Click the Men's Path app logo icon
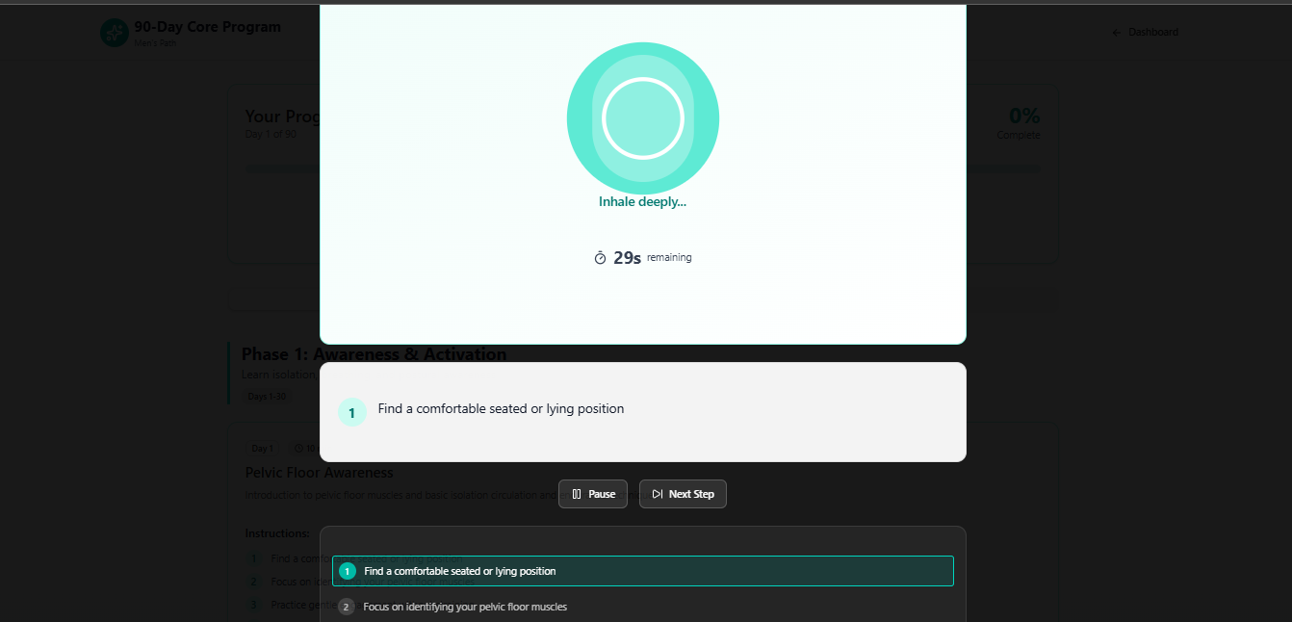 115,32
